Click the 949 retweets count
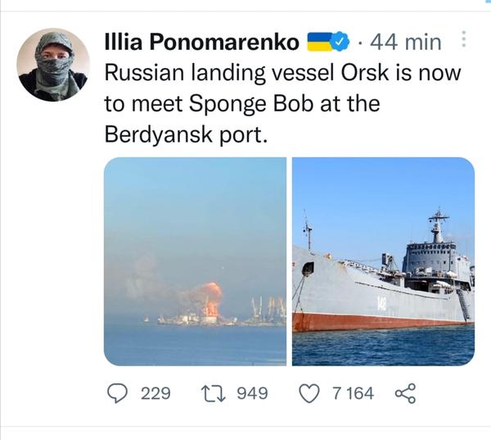The width and height of the screenshot is (491, 440). click(252, 393)
